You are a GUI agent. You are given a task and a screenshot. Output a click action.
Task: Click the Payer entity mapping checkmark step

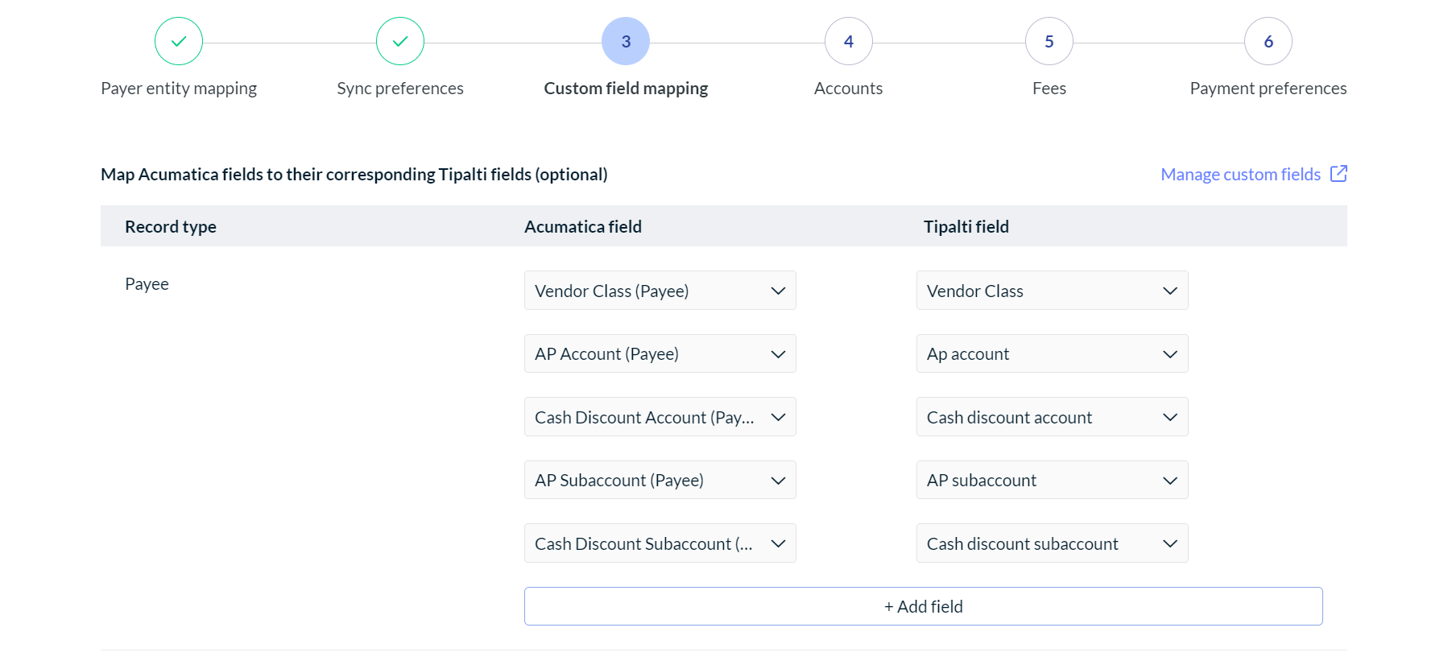(x=179, y=41)
